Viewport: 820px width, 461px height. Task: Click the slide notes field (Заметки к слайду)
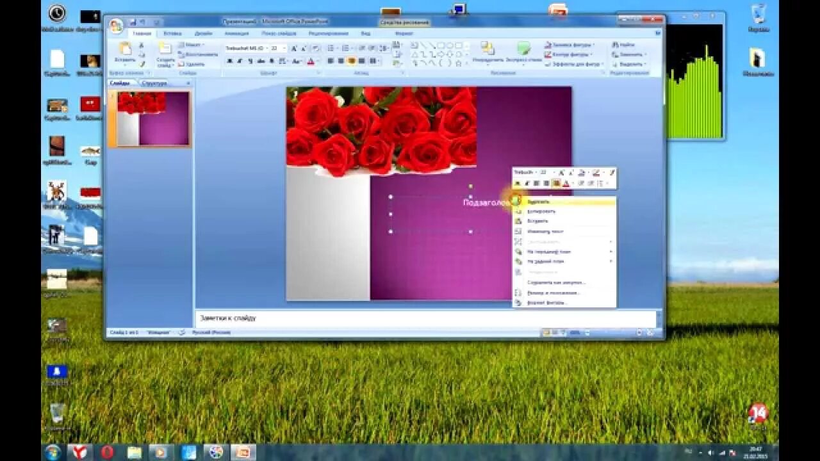click(426, 318)
